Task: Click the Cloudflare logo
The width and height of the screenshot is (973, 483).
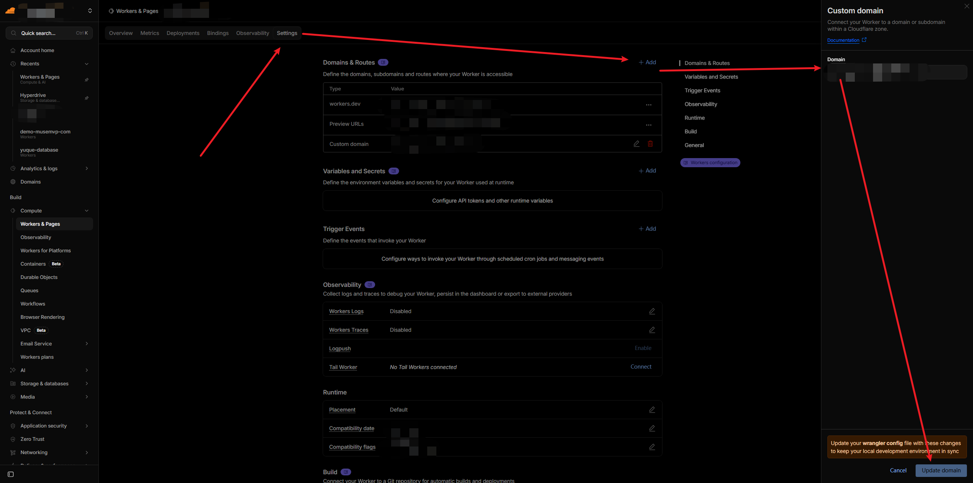Action: (10, 11)
